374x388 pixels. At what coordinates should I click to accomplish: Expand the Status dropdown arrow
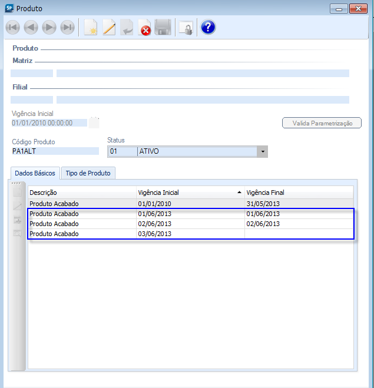263,152
